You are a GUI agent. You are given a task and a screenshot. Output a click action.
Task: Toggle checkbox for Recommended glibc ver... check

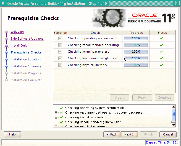click(60, 58)
